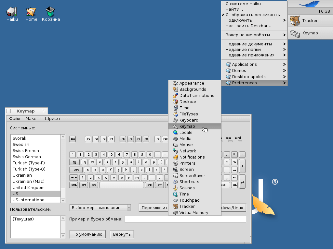
Task: Launch Keymap from Preferences submenu
Action: pos(195,126)
